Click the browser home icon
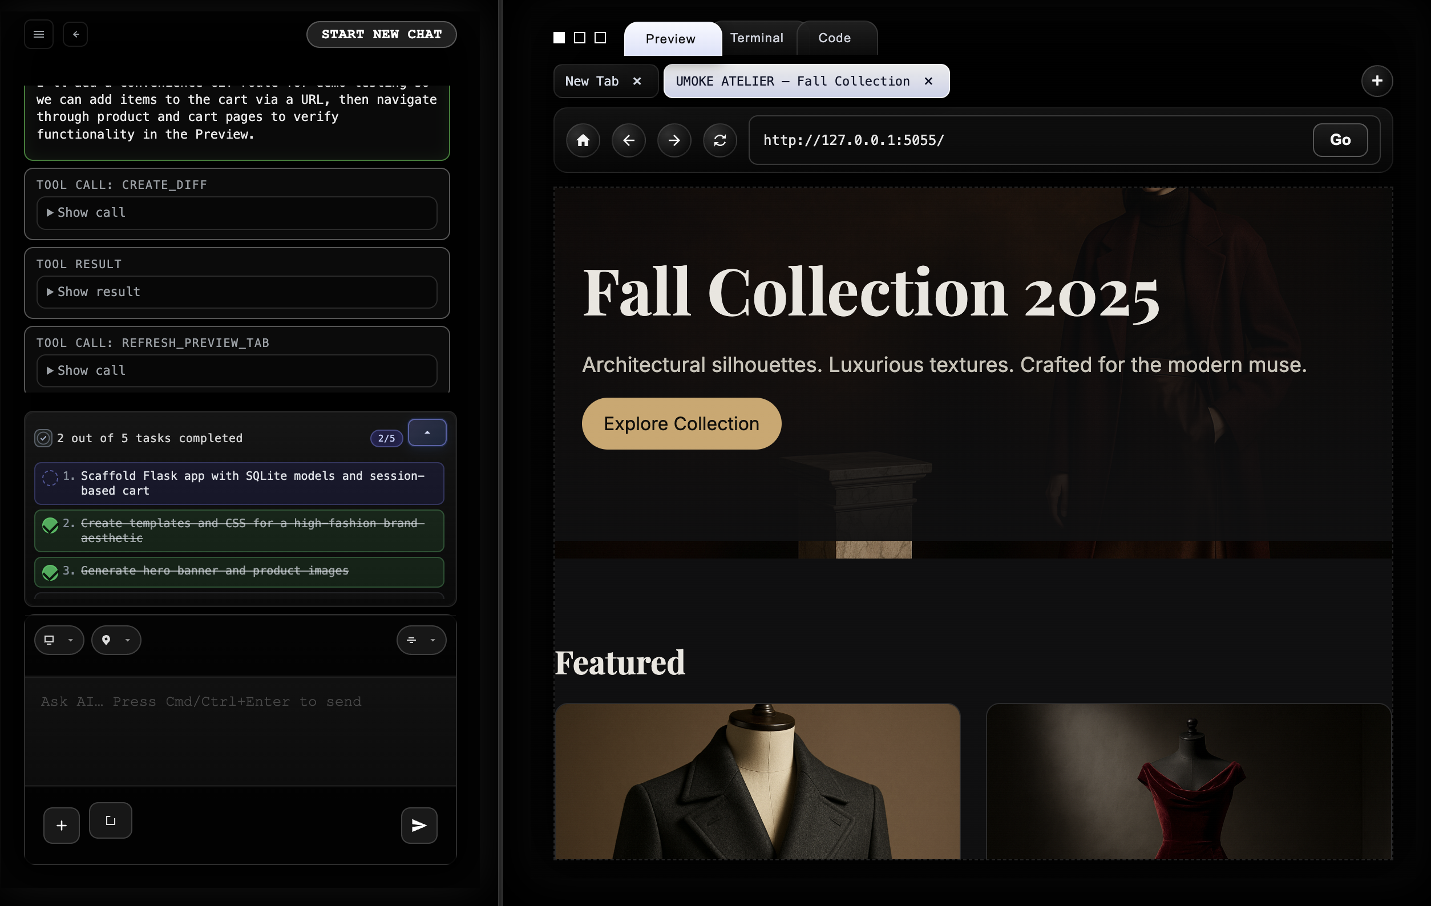The image size is (1431, 906). coord(583,140)
